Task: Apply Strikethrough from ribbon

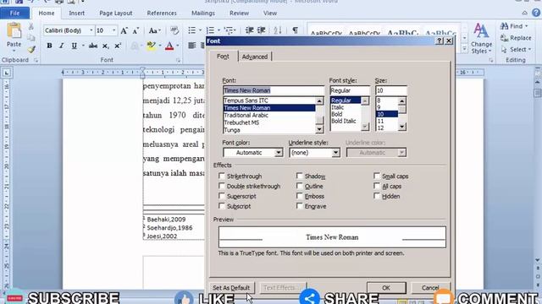Action: [x=92, y=46]
